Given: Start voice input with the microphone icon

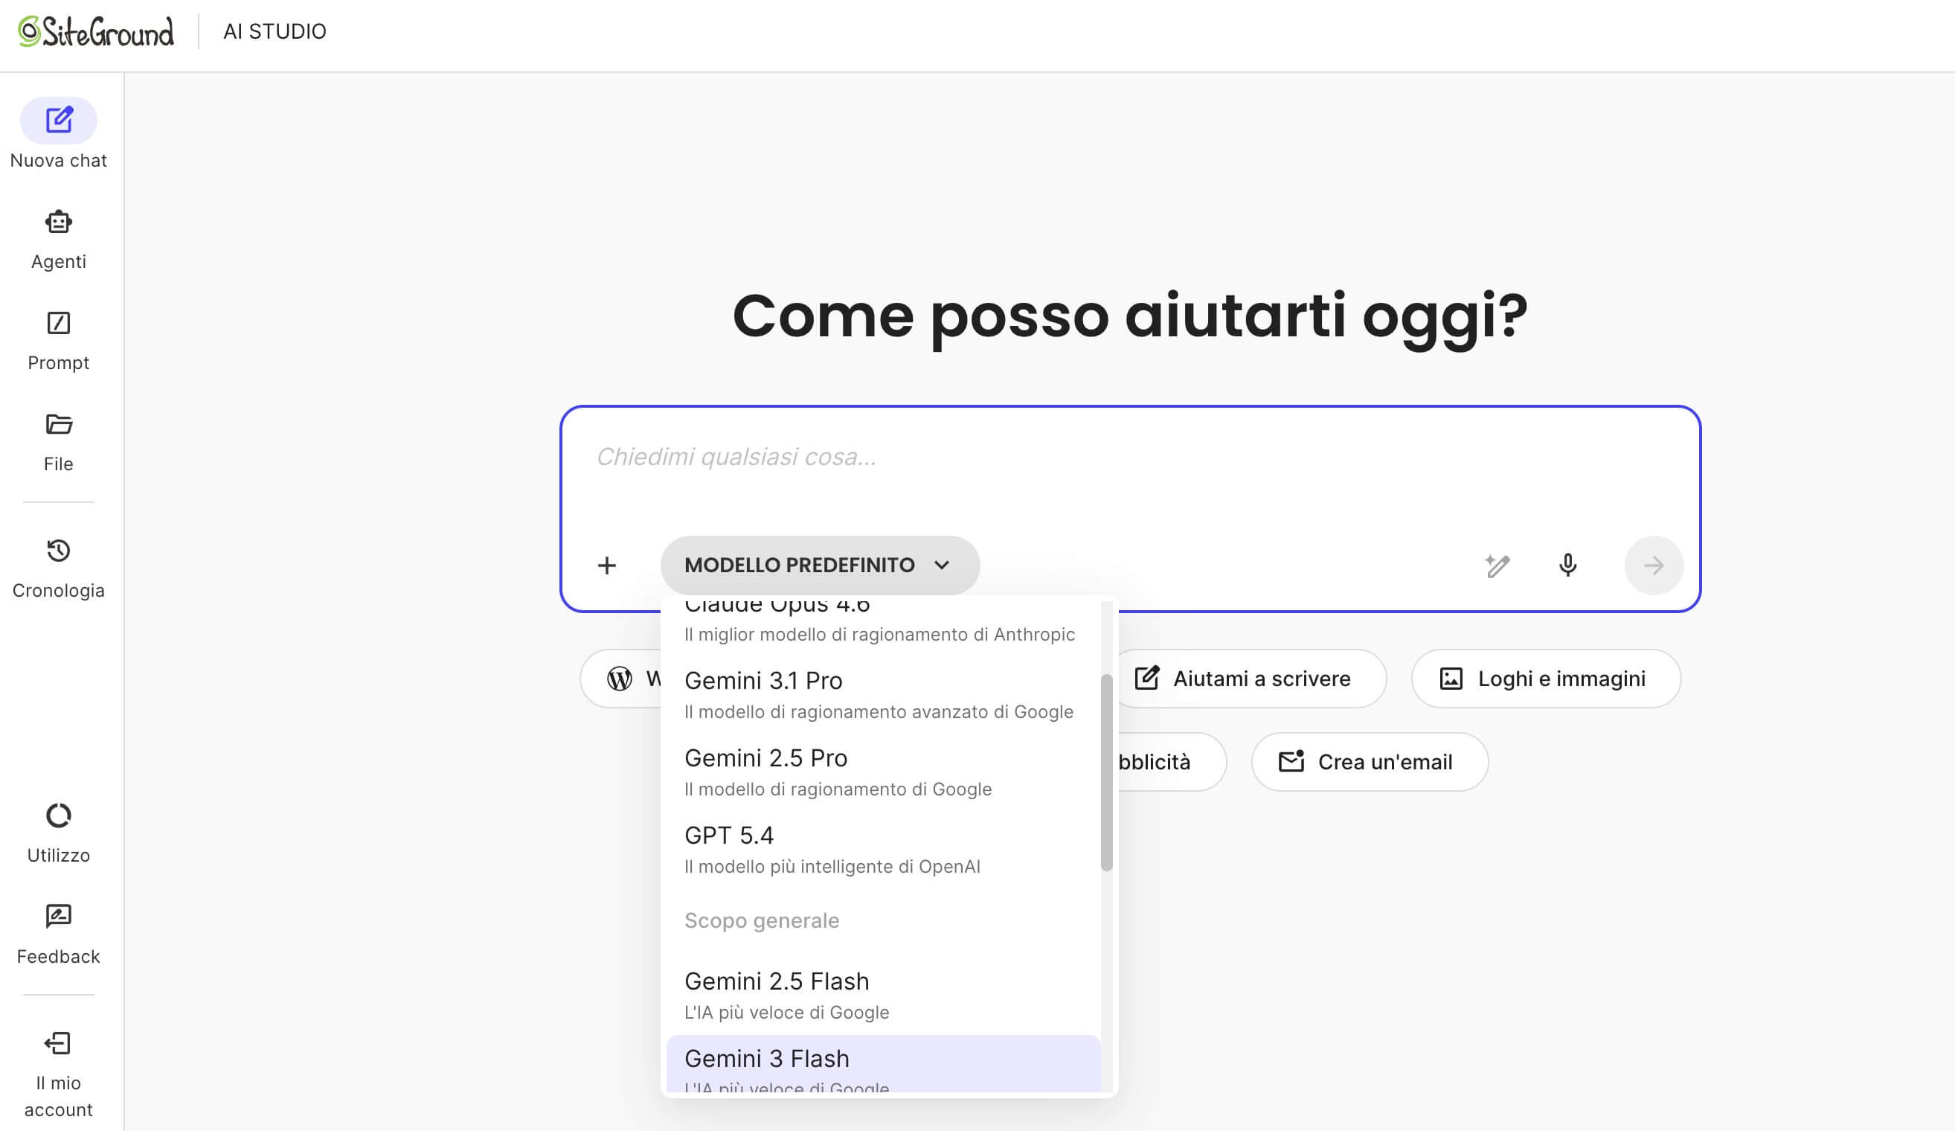Looking at the screenshot, I should [x=1568, y=565].
